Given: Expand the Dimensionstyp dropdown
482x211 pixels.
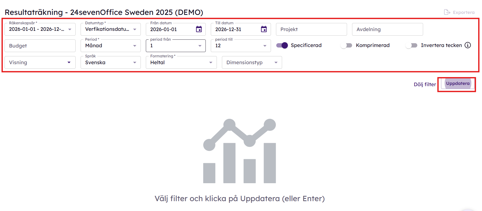Looking at the screenshot, I should [252, 62].
